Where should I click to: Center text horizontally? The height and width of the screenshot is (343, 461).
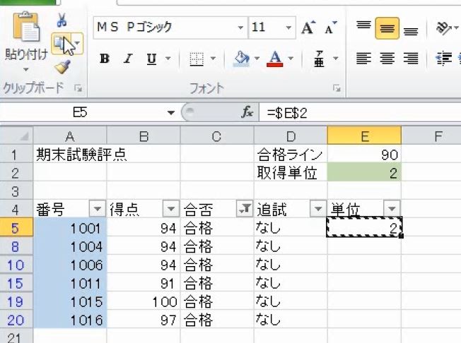click(x=387, y=58)
